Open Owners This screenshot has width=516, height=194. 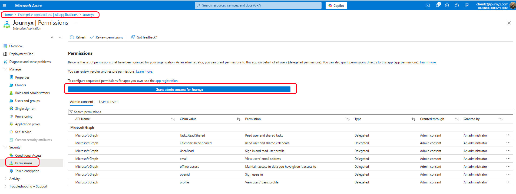click(20, 85)
